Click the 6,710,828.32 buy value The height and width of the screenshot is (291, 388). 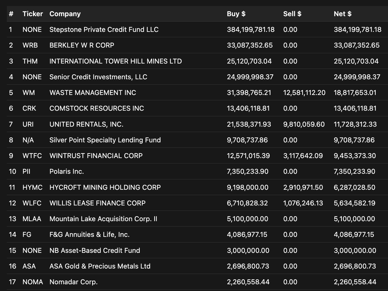coord(247,203)
